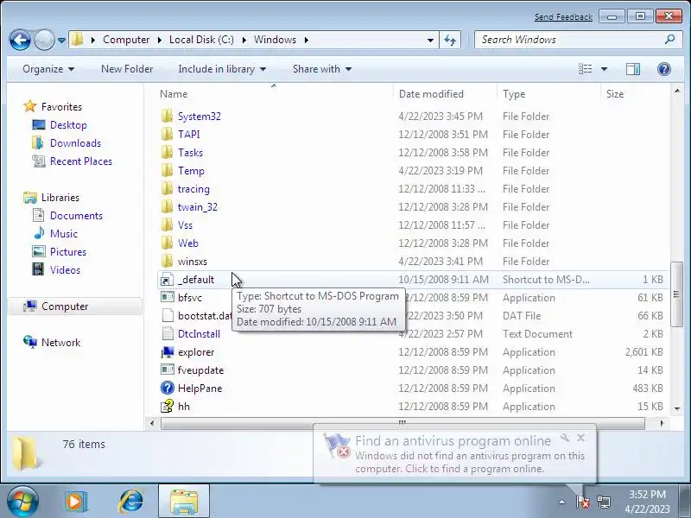Sort by the Type column header
Screen dimensions: 691x518
point(514,94)
